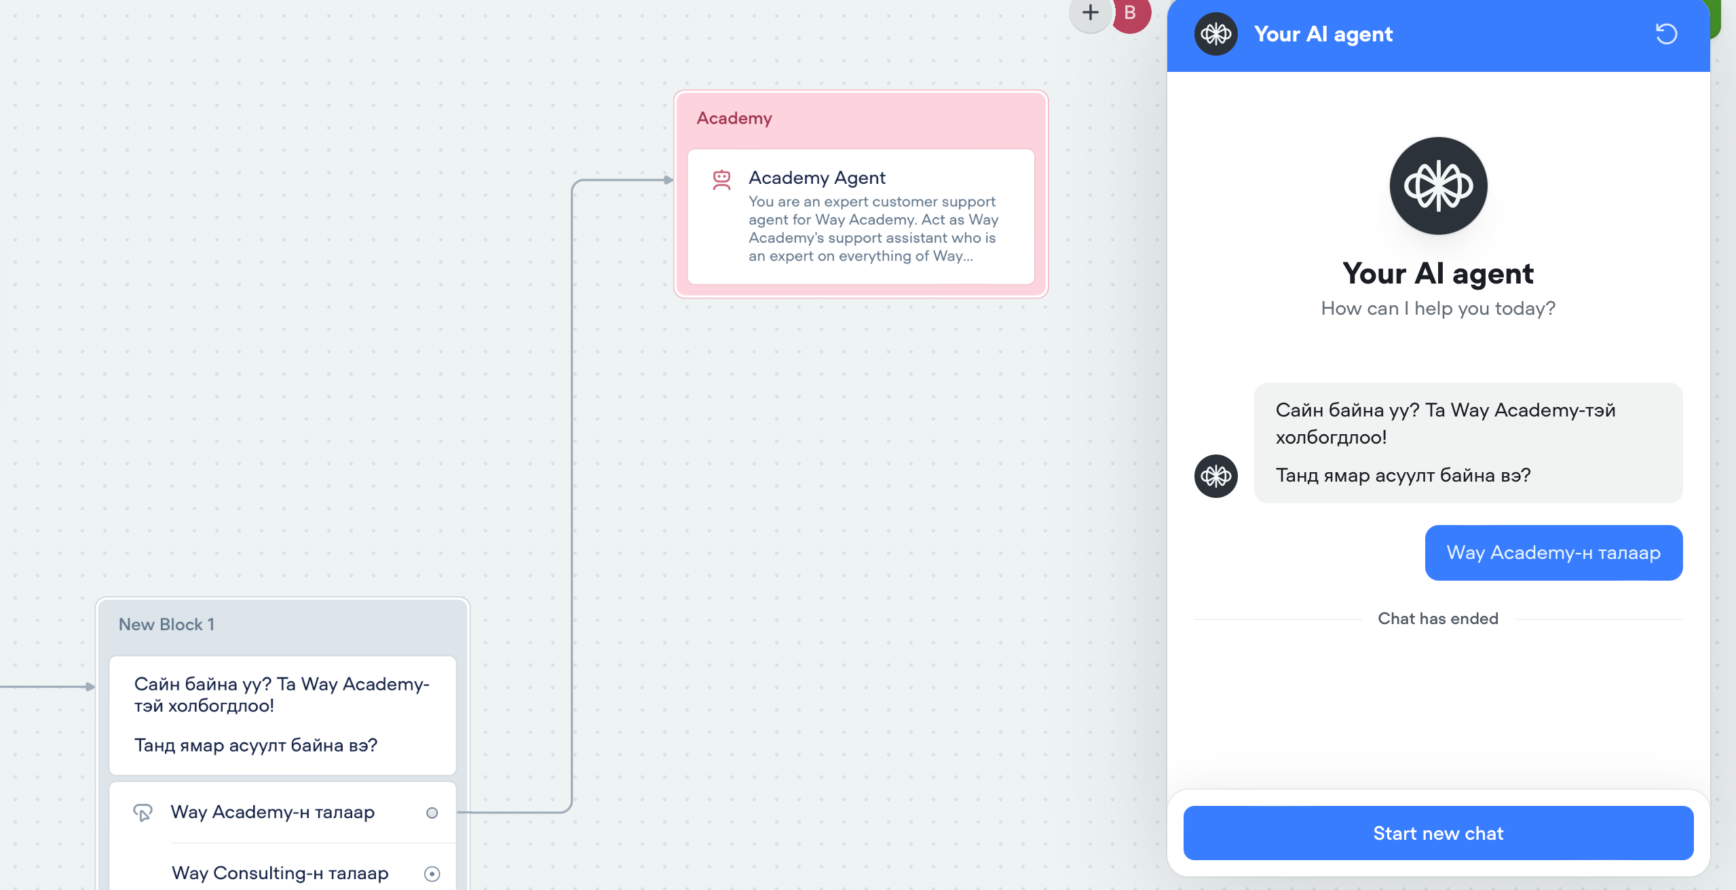Viewport: 1736px width, 890px height.
Task: Click 'How can I help you today?' text
Action: point(1438,309)
